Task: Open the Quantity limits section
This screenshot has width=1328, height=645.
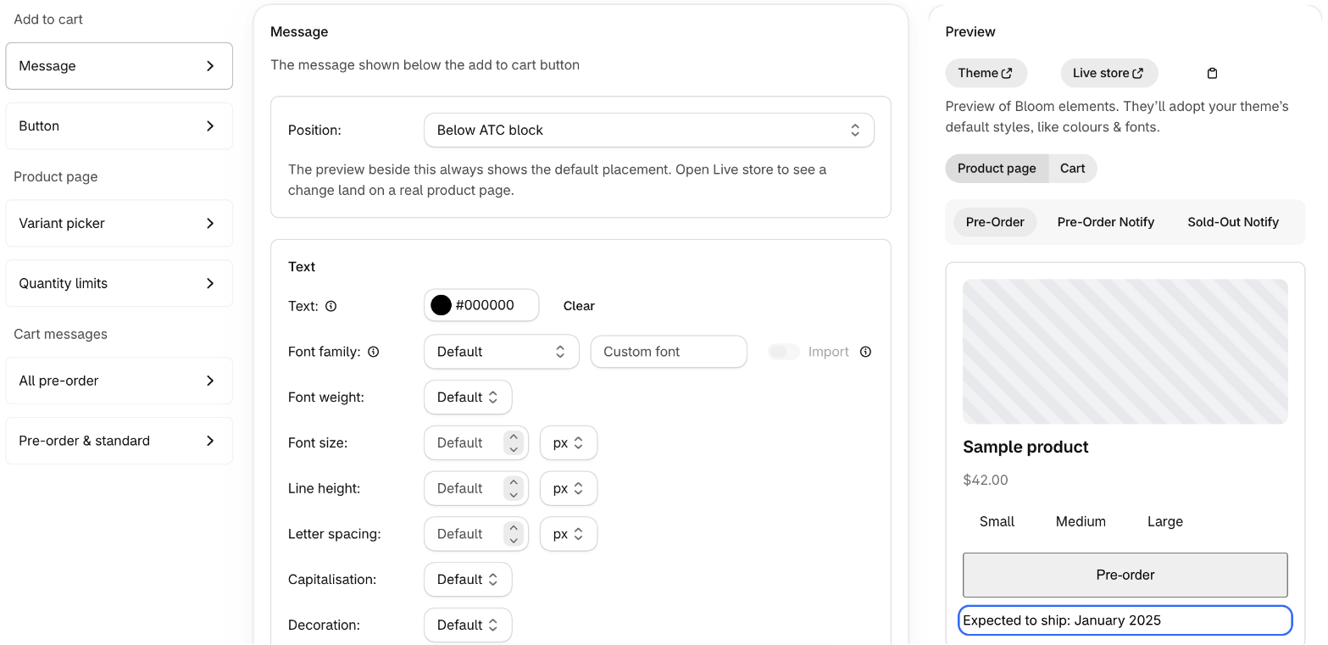Action: pyautogui.click(x=119, y=284)
